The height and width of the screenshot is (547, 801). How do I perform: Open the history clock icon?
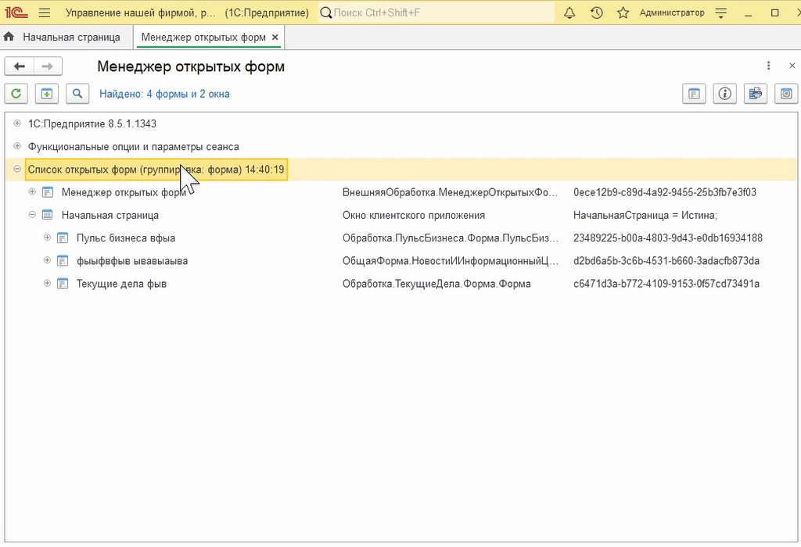tap(597, 13)
